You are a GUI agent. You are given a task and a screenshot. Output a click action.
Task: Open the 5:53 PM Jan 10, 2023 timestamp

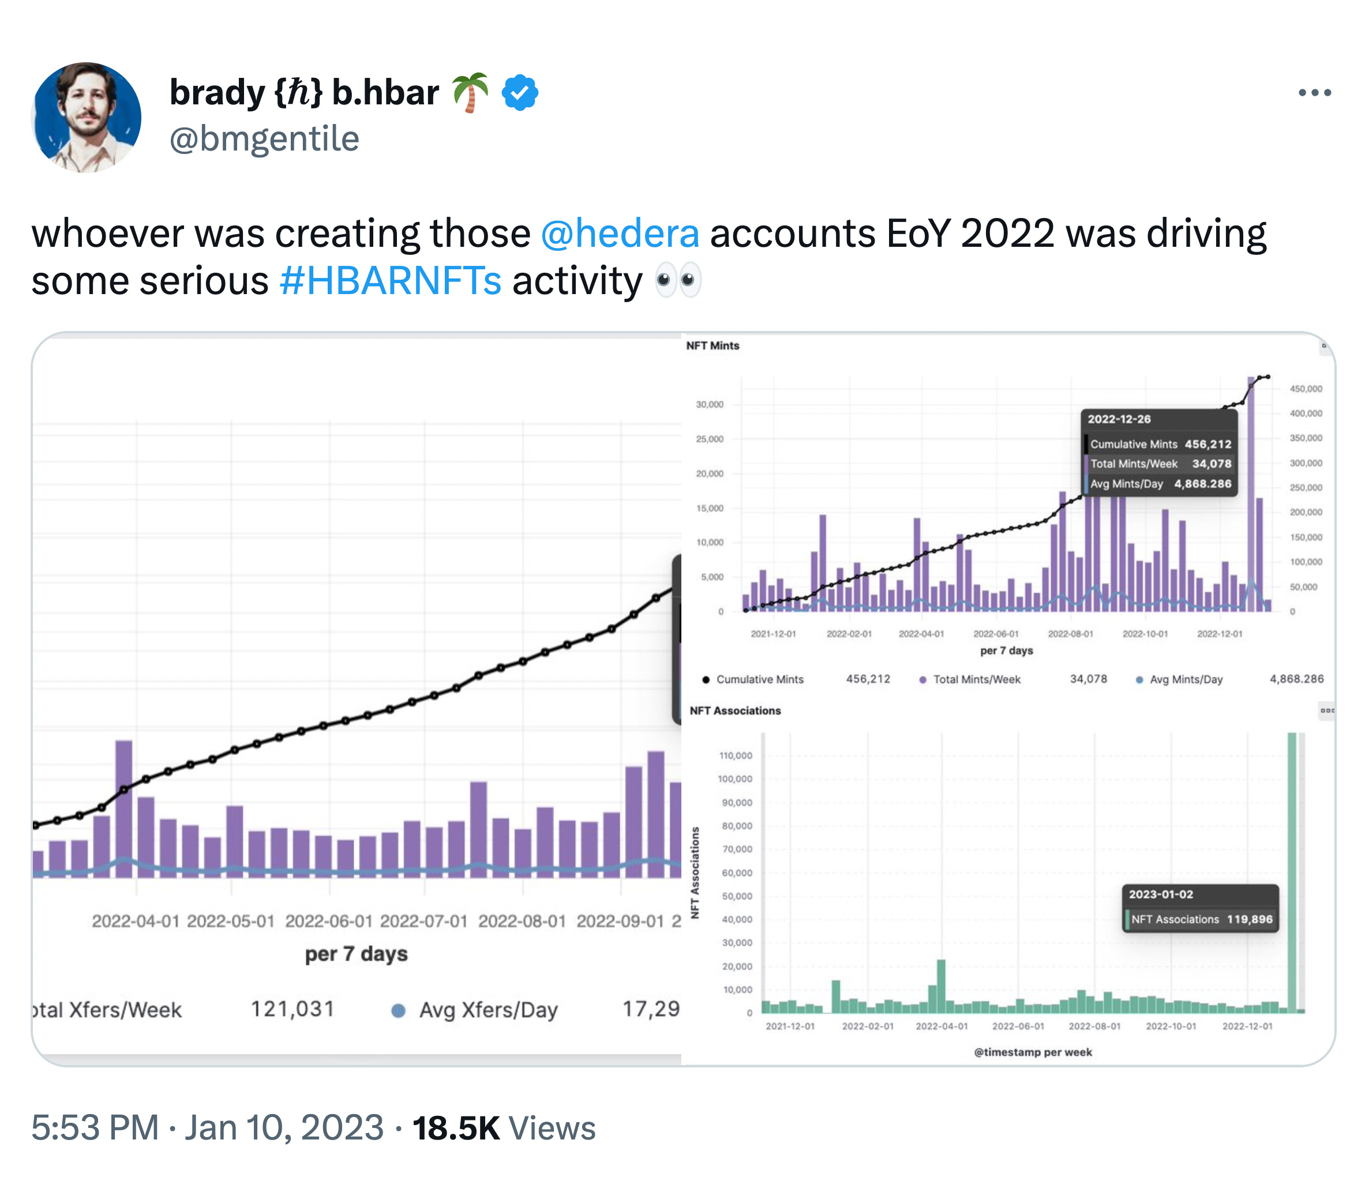point(208,1127)
